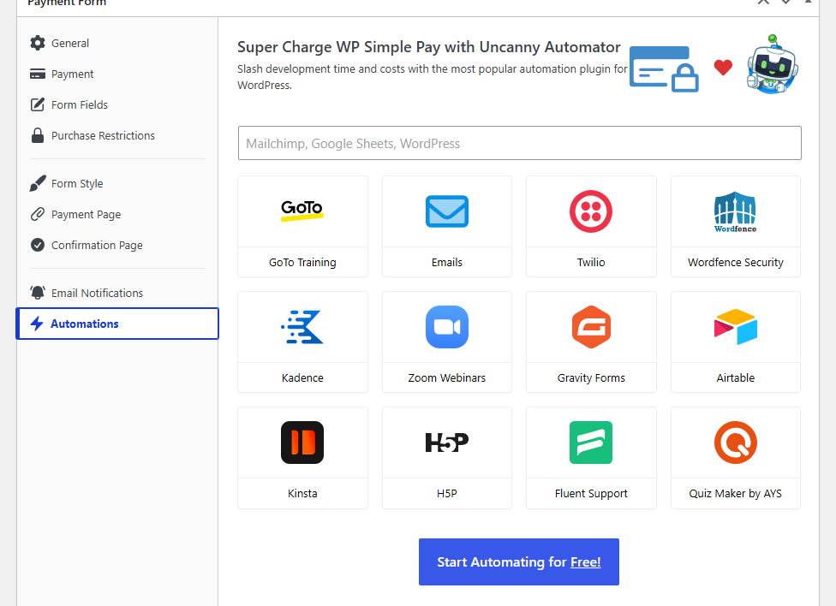Click the Fluent Support green logo
This screenshot has height=606, width=836.
coord(591,443)
